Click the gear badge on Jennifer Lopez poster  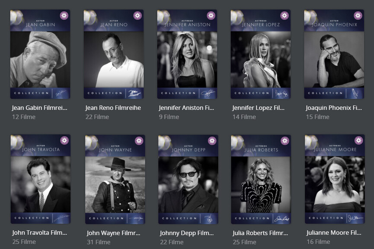click(x=284, y=16)
